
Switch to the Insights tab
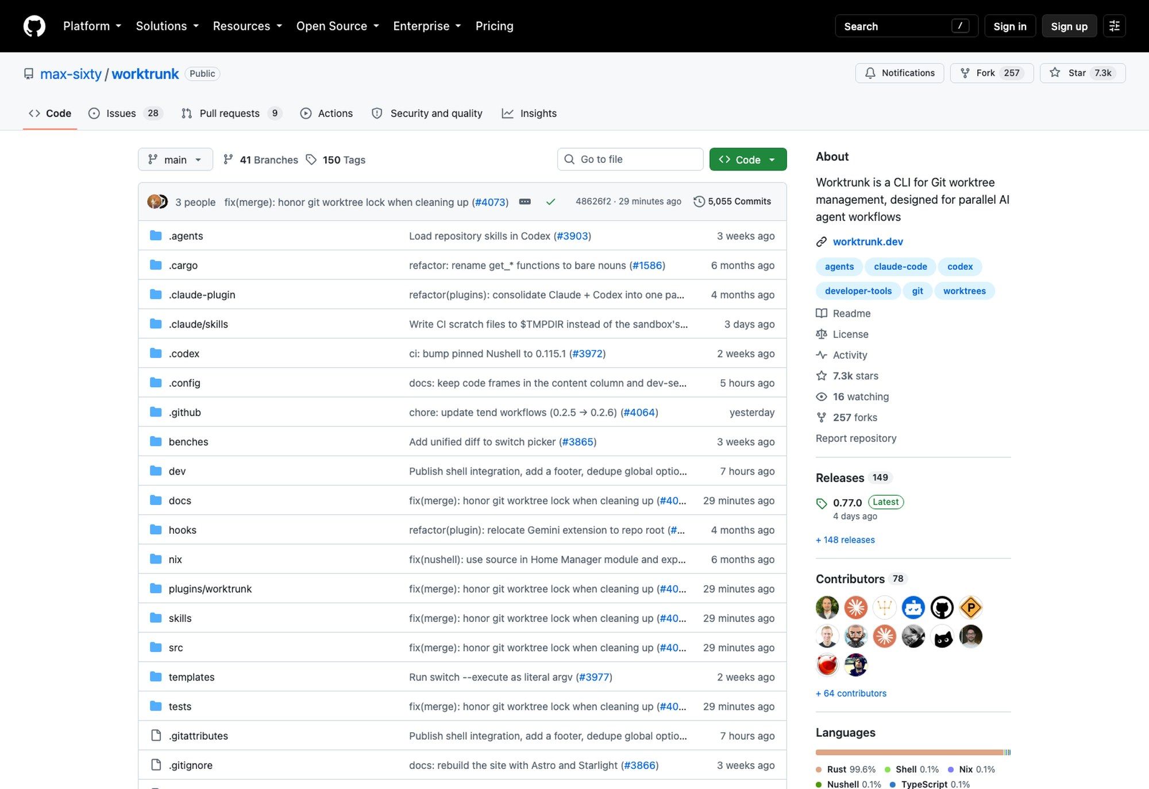[x=529, y=113]
